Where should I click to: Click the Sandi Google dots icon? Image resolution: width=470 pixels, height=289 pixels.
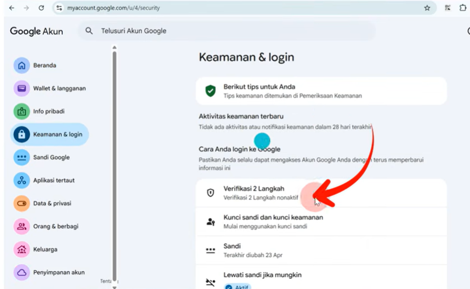pos(22,157)
